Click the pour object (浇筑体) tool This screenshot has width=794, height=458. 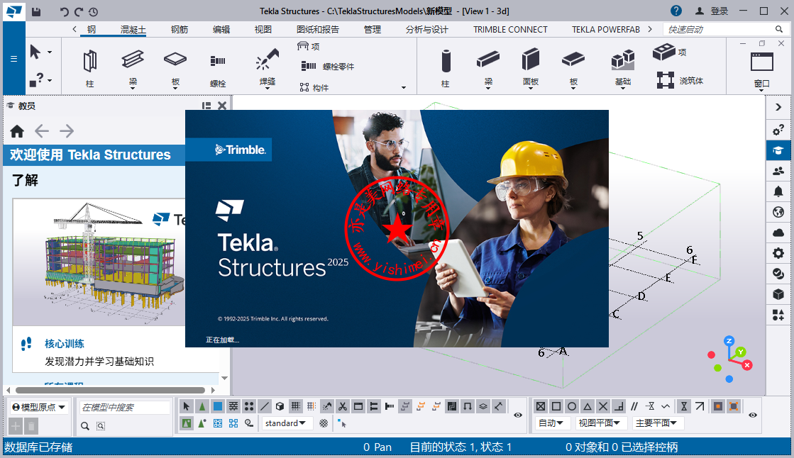tap(680, 80)
